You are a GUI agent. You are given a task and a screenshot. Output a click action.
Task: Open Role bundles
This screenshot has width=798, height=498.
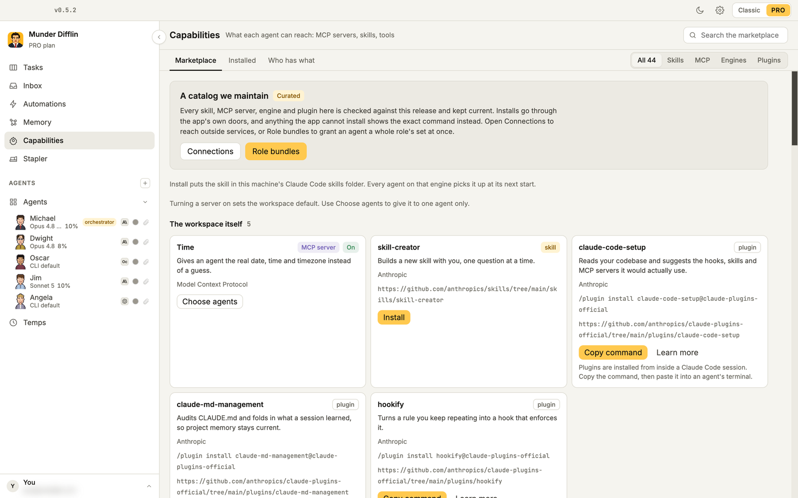pos(276,151)
